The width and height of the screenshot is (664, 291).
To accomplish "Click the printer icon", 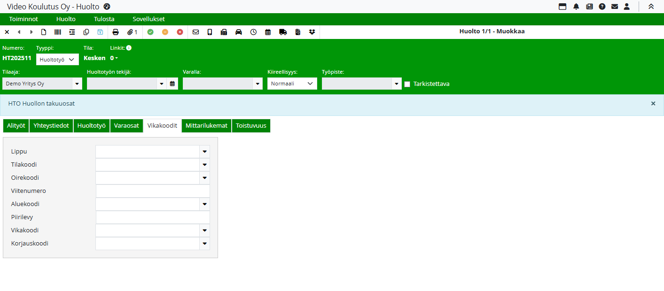I will pos(116,32).
